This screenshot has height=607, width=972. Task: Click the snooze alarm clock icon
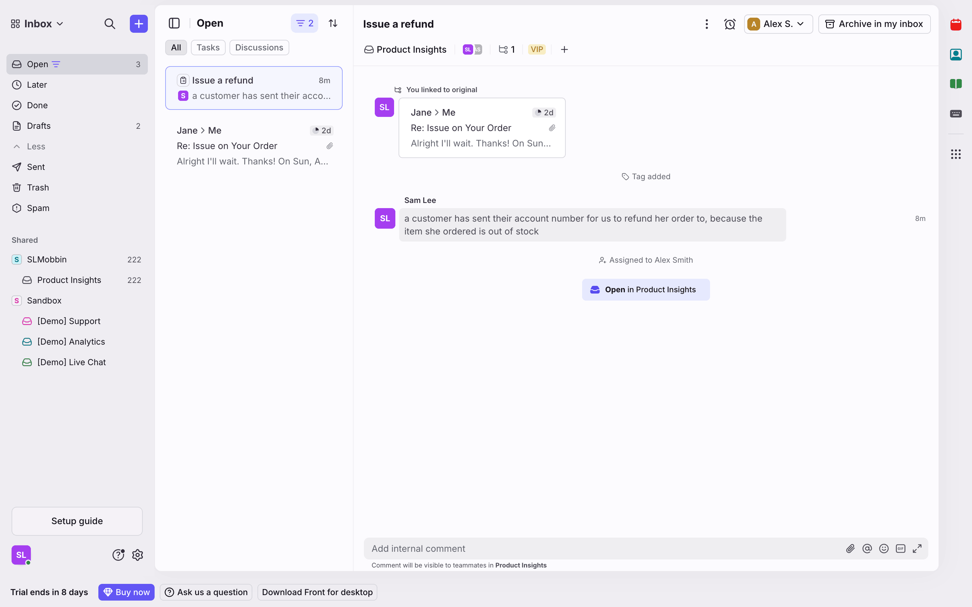click(x=729, y=24)
